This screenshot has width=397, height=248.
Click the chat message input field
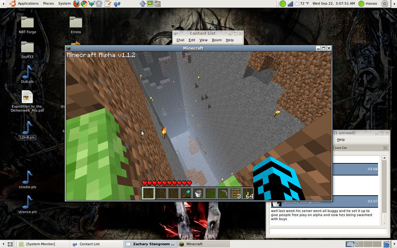pyautogui.click(x=328, y=231)
